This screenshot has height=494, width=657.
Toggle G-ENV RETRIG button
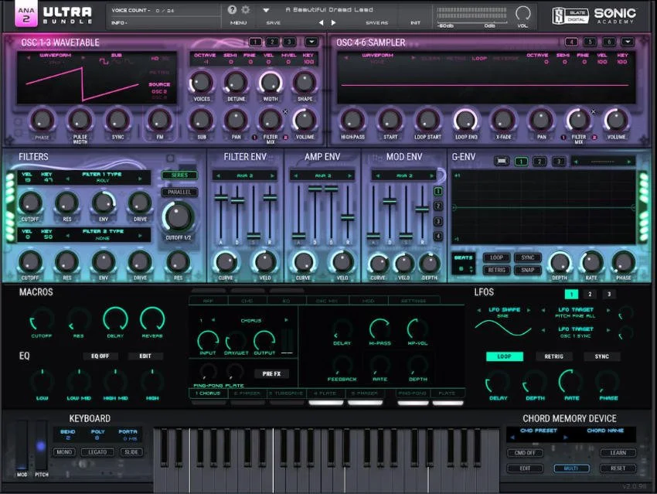(496, 271)
